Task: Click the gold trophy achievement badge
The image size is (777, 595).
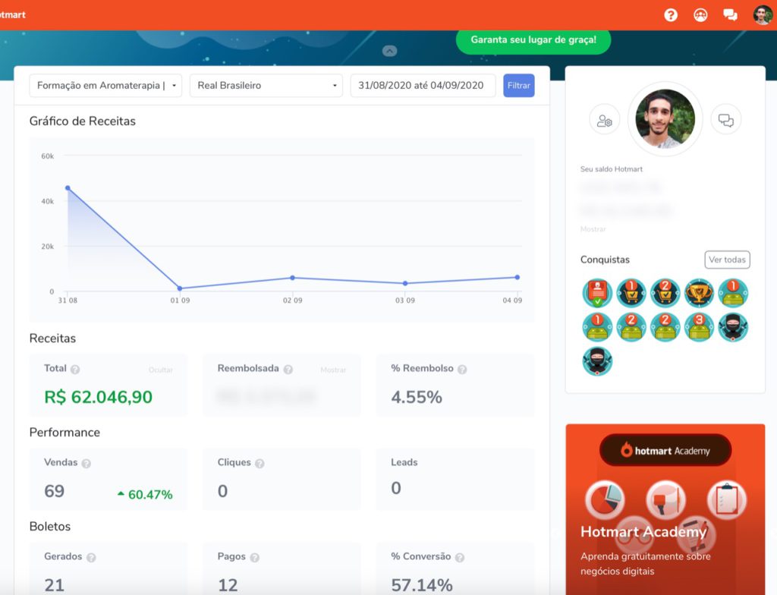Action: pyautogui.click(x=699, y=292)
